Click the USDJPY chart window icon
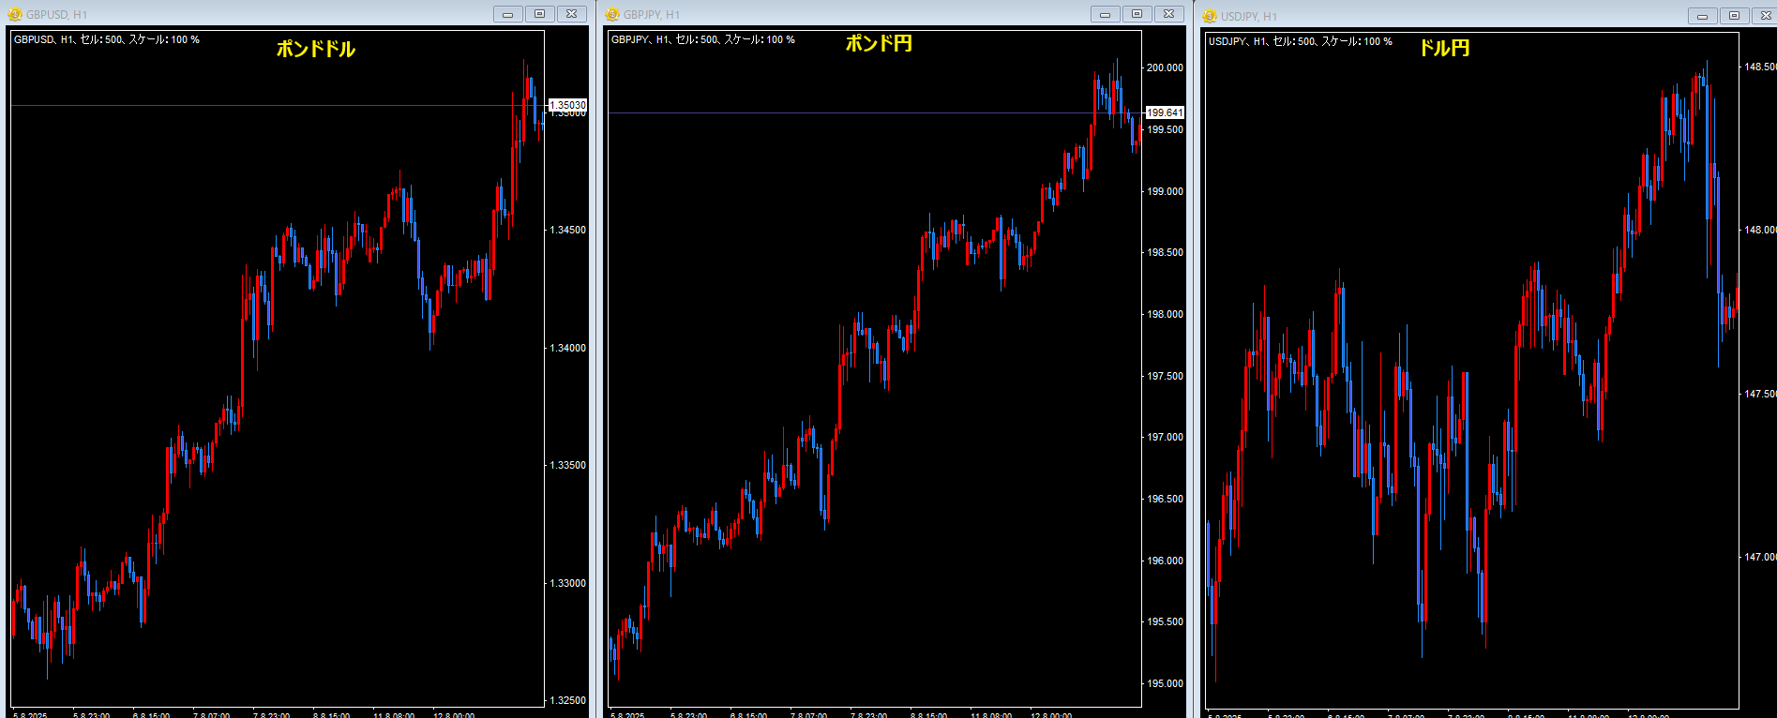Image resolution: width=1777 pixels, height=718 pixels. (x=1210, y=16)
